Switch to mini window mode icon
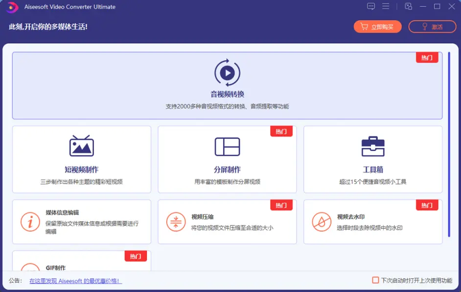This screenshot has width=461, height=292. 408,6
